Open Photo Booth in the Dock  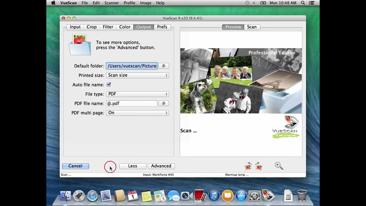[x=200, y=196]
